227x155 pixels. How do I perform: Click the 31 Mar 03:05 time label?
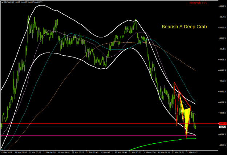(x=21, y=152)
